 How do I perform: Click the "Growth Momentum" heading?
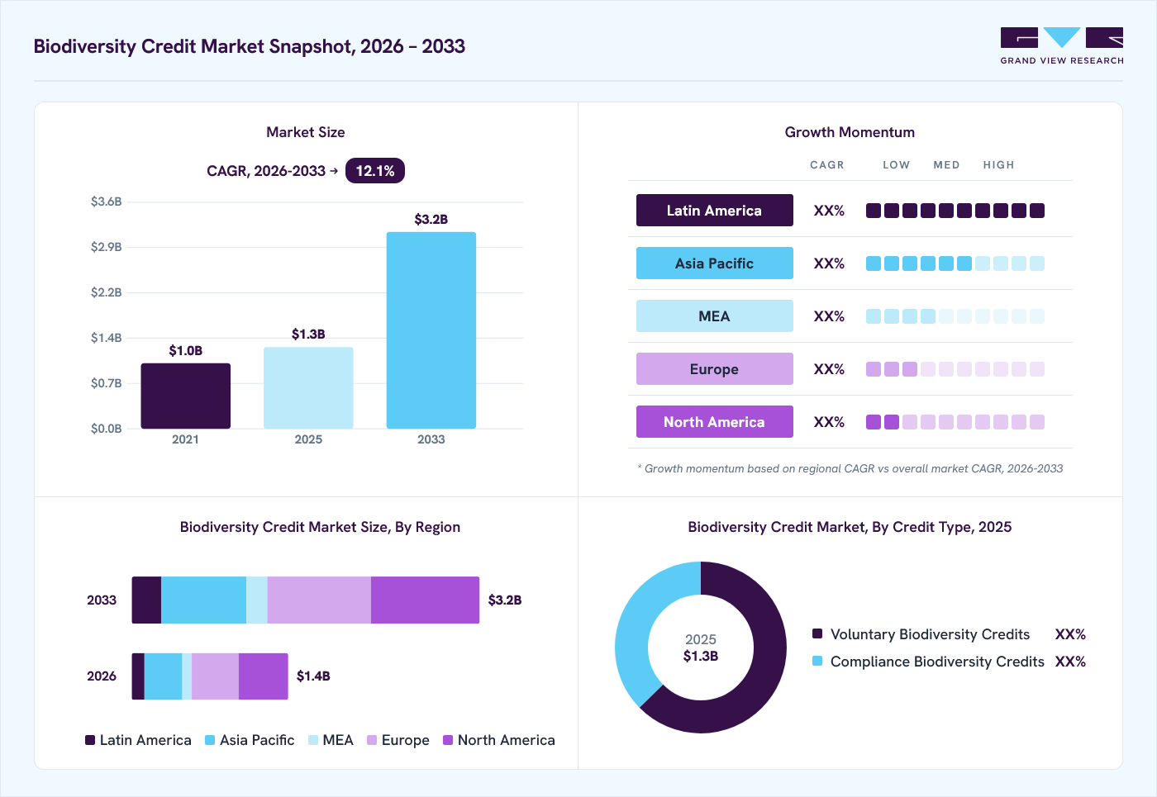click(850, 132)
